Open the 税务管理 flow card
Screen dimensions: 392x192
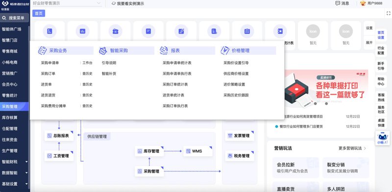[240, 156]
